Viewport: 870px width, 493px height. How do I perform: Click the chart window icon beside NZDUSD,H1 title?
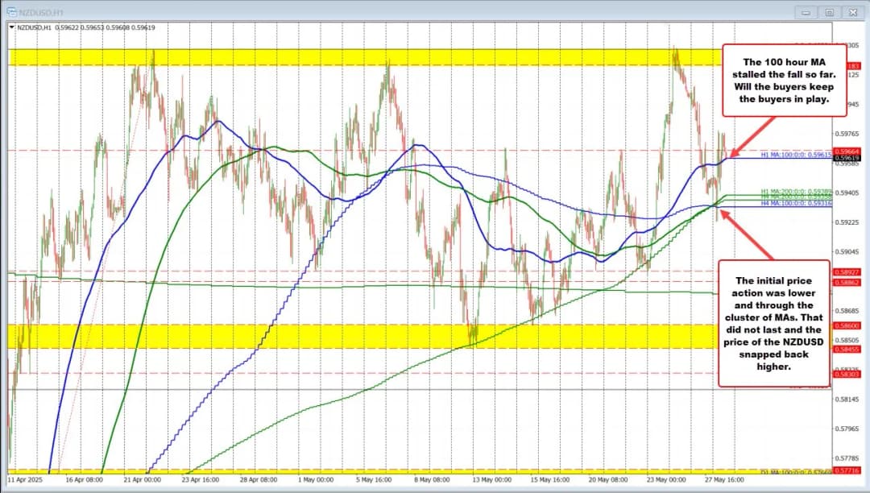(10, 12)
